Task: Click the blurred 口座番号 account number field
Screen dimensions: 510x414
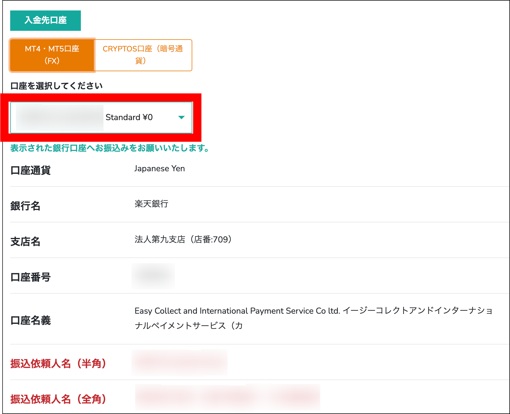Action: coord(153,276)
